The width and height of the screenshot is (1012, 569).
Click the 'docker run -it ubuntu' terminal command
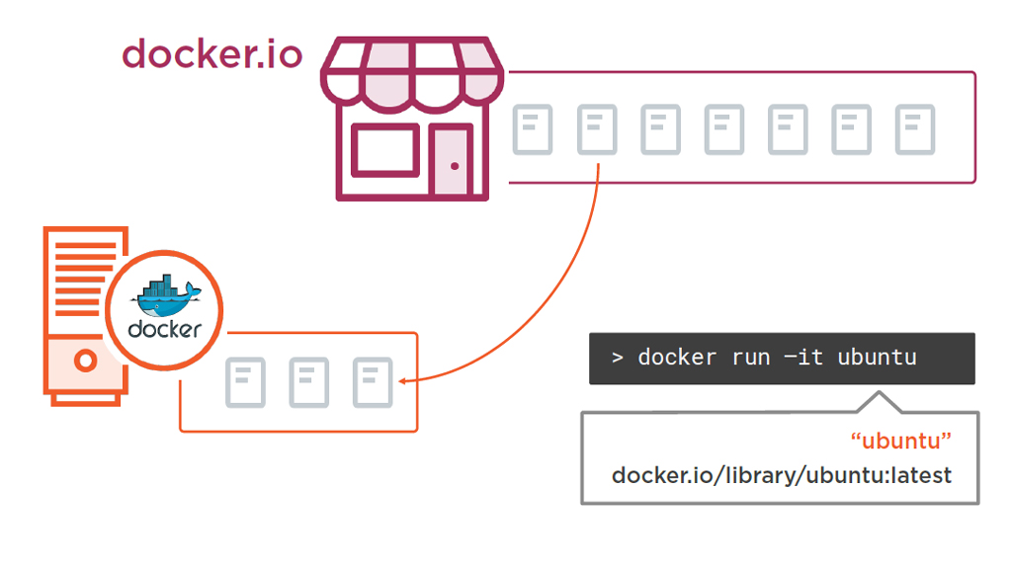pos(781,358)
